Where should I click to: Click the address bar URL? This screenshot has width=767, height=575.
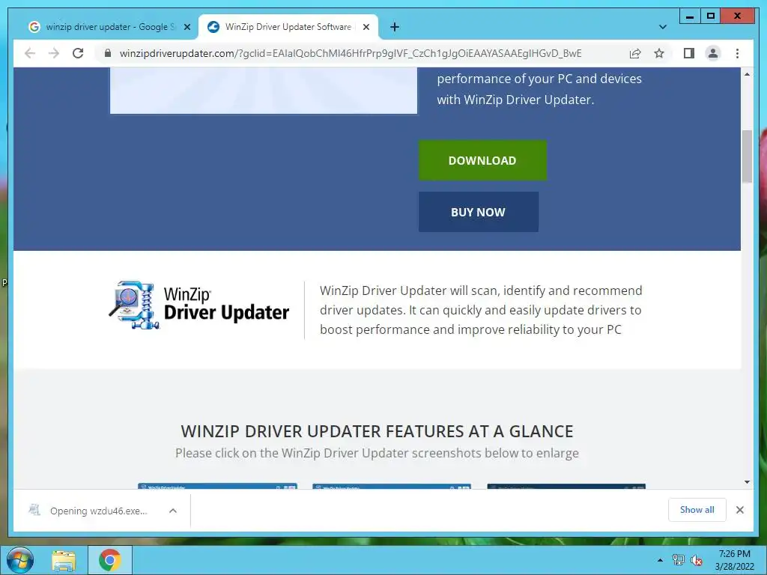click(x=351, y=53)
